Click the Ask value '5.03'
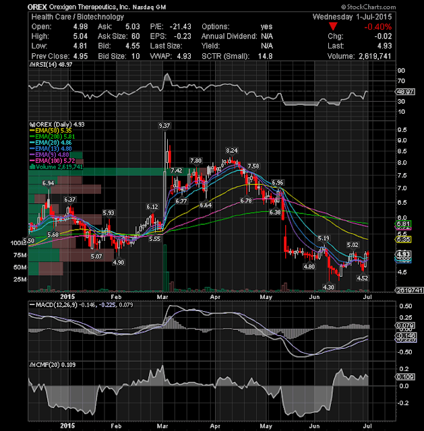Image resolution: width=424 pixels, height=431 pixels. point(133,27)
